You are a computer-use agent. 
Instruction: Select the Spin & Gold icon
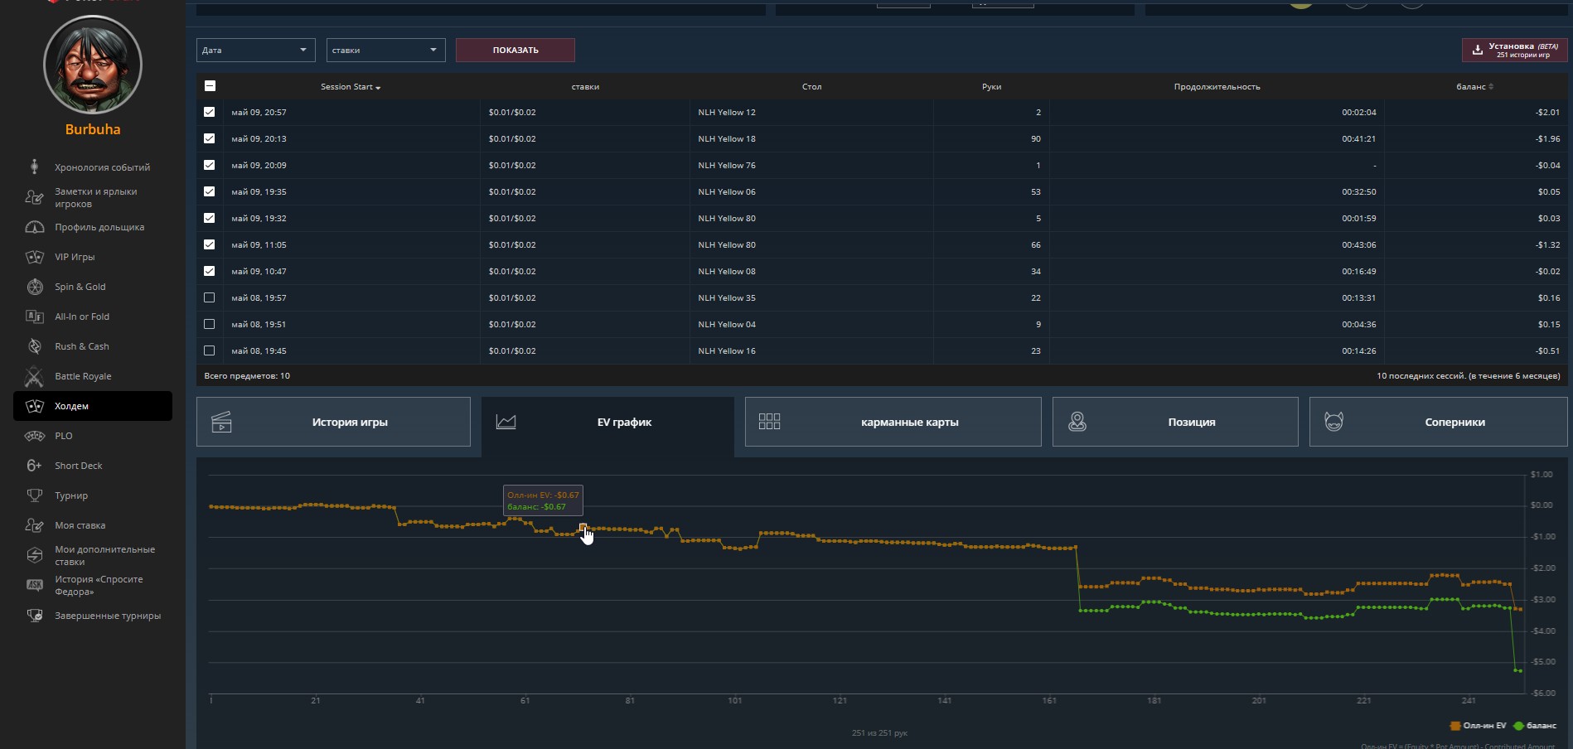pos(34,287)
